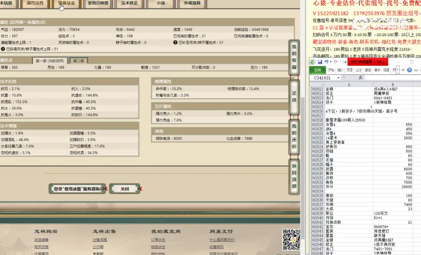Image resolution: width=421 pixels, height=255 pixels.
Task: Open the 公式 (Formulas) ribbon tab
Action: (358, 70)
